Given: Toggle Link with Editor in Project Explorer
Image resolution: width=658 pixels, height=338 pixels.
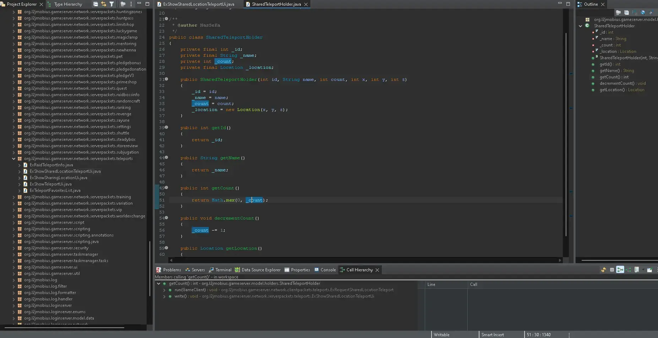Looking at the screenshot, I should point(104,4).
